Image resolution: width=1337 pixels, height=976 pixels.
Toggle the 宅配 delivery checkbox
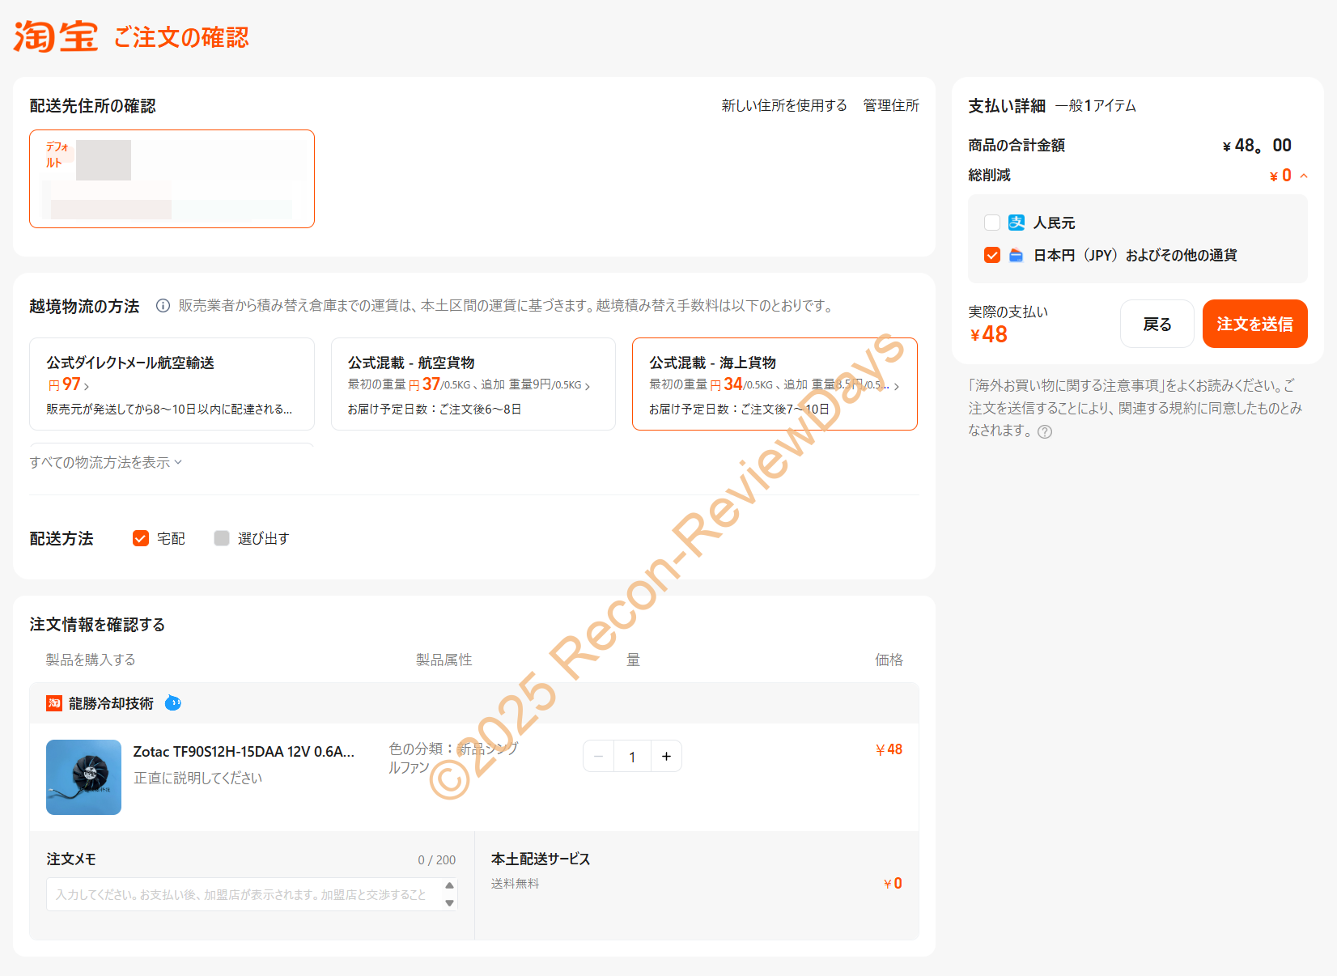[141, 538]
